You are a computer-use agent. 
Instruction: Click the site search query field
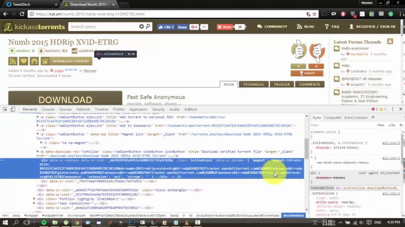[103, 27]
